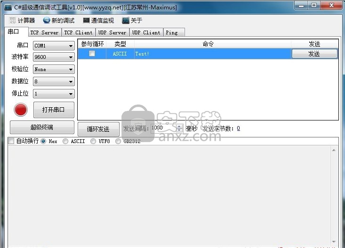Expand the 串口 COM1 dropdown
This screenshot has width=345, height=248.
pos(71,46)
